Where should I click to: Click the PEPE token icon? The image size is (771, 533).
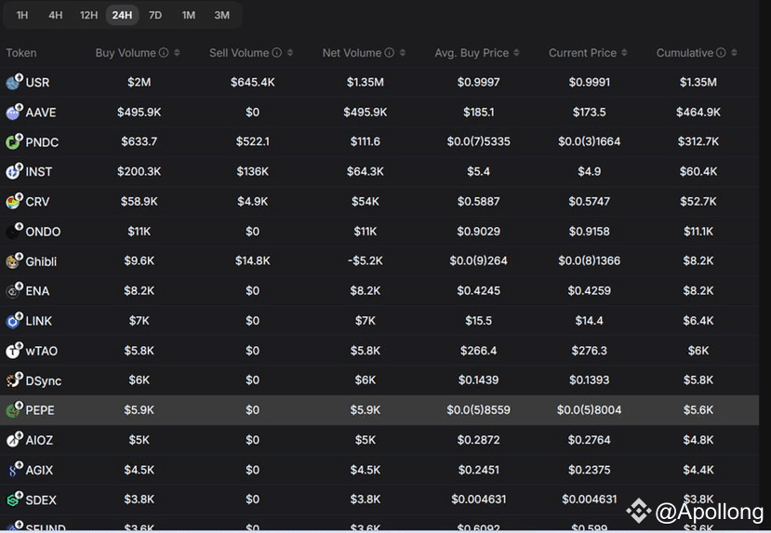14,409
